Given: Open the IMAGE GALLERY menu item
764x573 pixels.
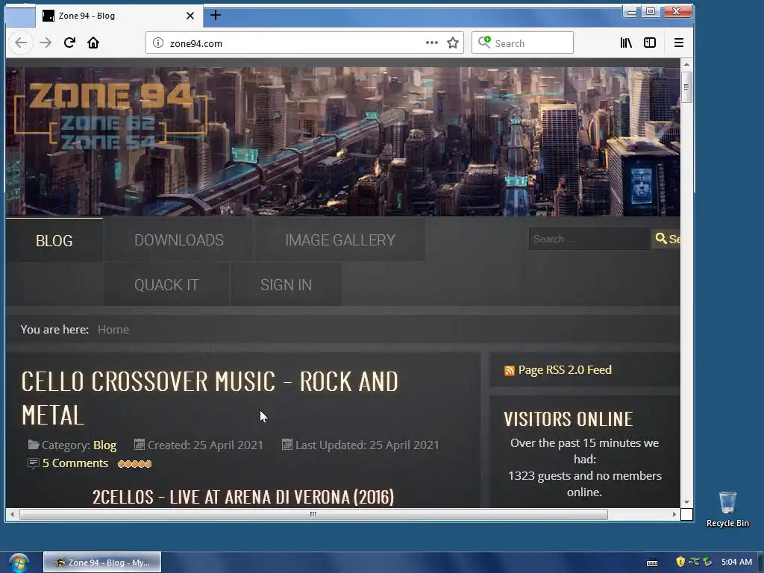Looking at the screenshot, I should click(x=340, y=239).
